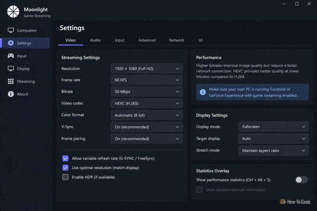Click the 'Higher bitrates improve image quality' paragraph
317x211 pixels.
[248, 71]
